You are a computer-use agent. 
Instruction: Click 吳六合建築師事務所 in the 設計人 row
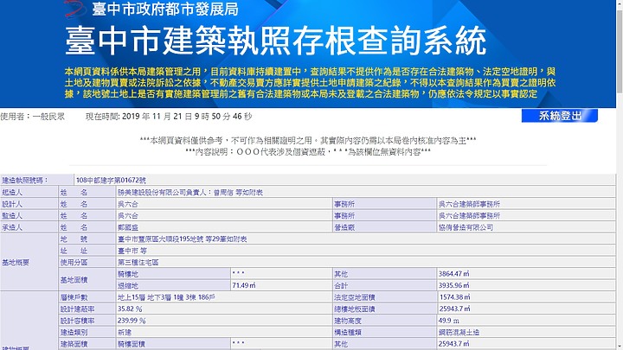469,204
